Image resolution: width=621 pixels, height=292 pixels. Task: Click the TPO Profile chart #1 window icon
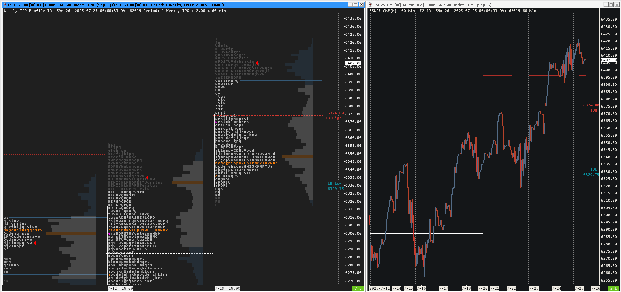coord(5,5)
